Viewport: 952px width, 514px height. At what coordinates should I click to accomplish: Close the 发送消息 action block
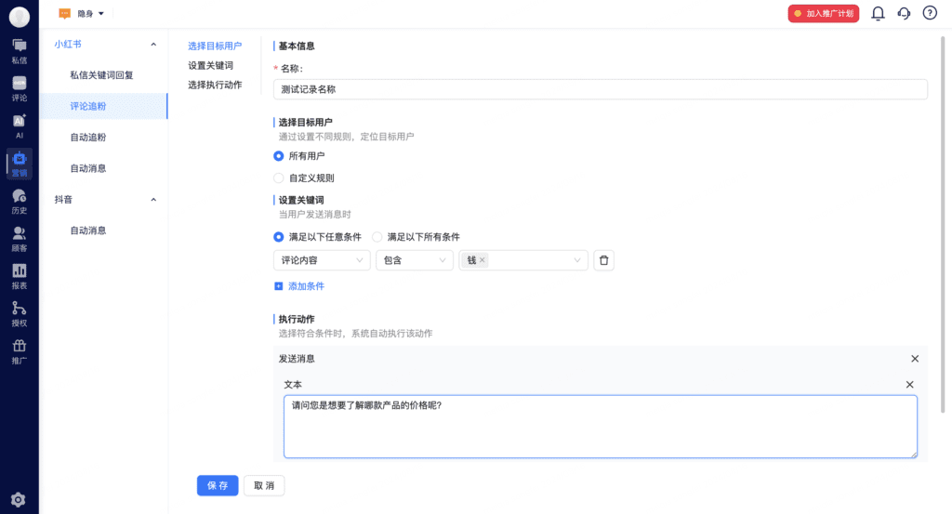pos(915,359)
